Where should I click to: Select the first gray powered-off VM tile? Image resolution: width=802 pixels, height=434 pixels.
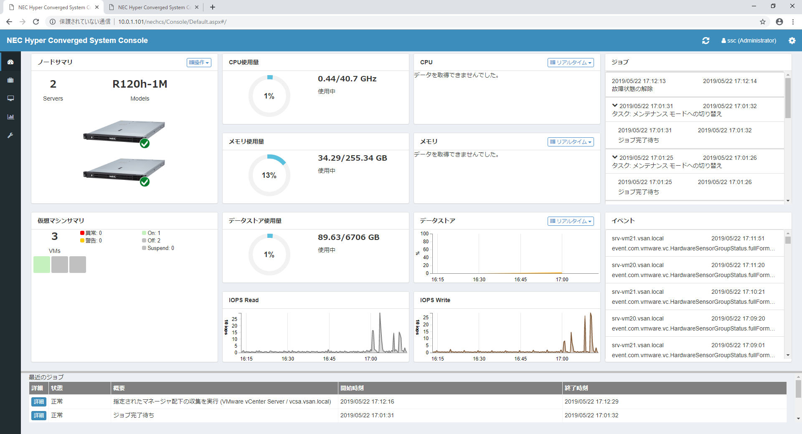click(60, 265)
